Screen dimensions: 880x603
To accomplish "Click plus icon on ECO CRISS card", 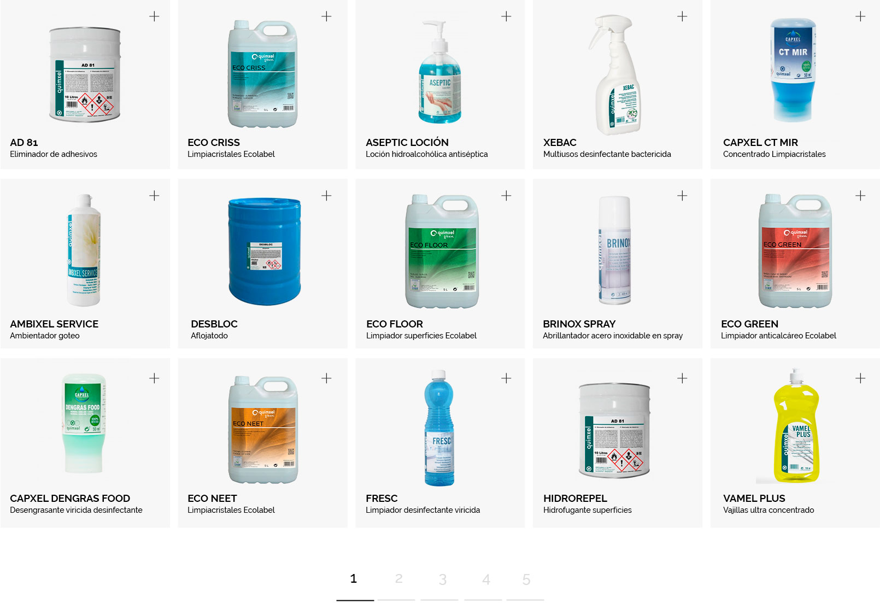I will coord(326,16).
